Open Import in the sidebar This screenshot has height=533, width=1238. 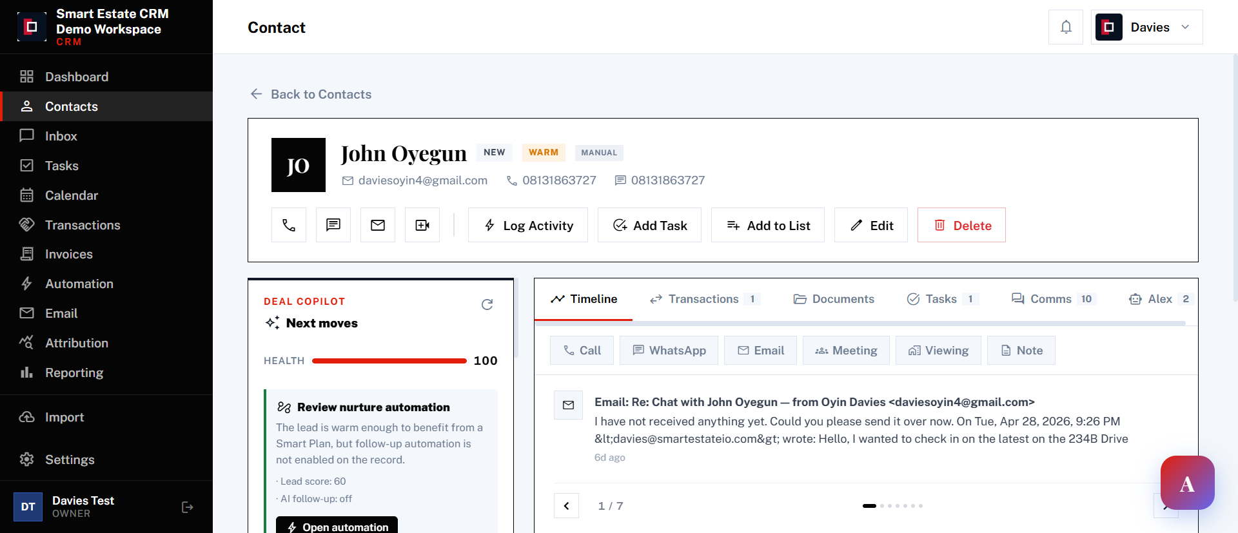[106, 417]
